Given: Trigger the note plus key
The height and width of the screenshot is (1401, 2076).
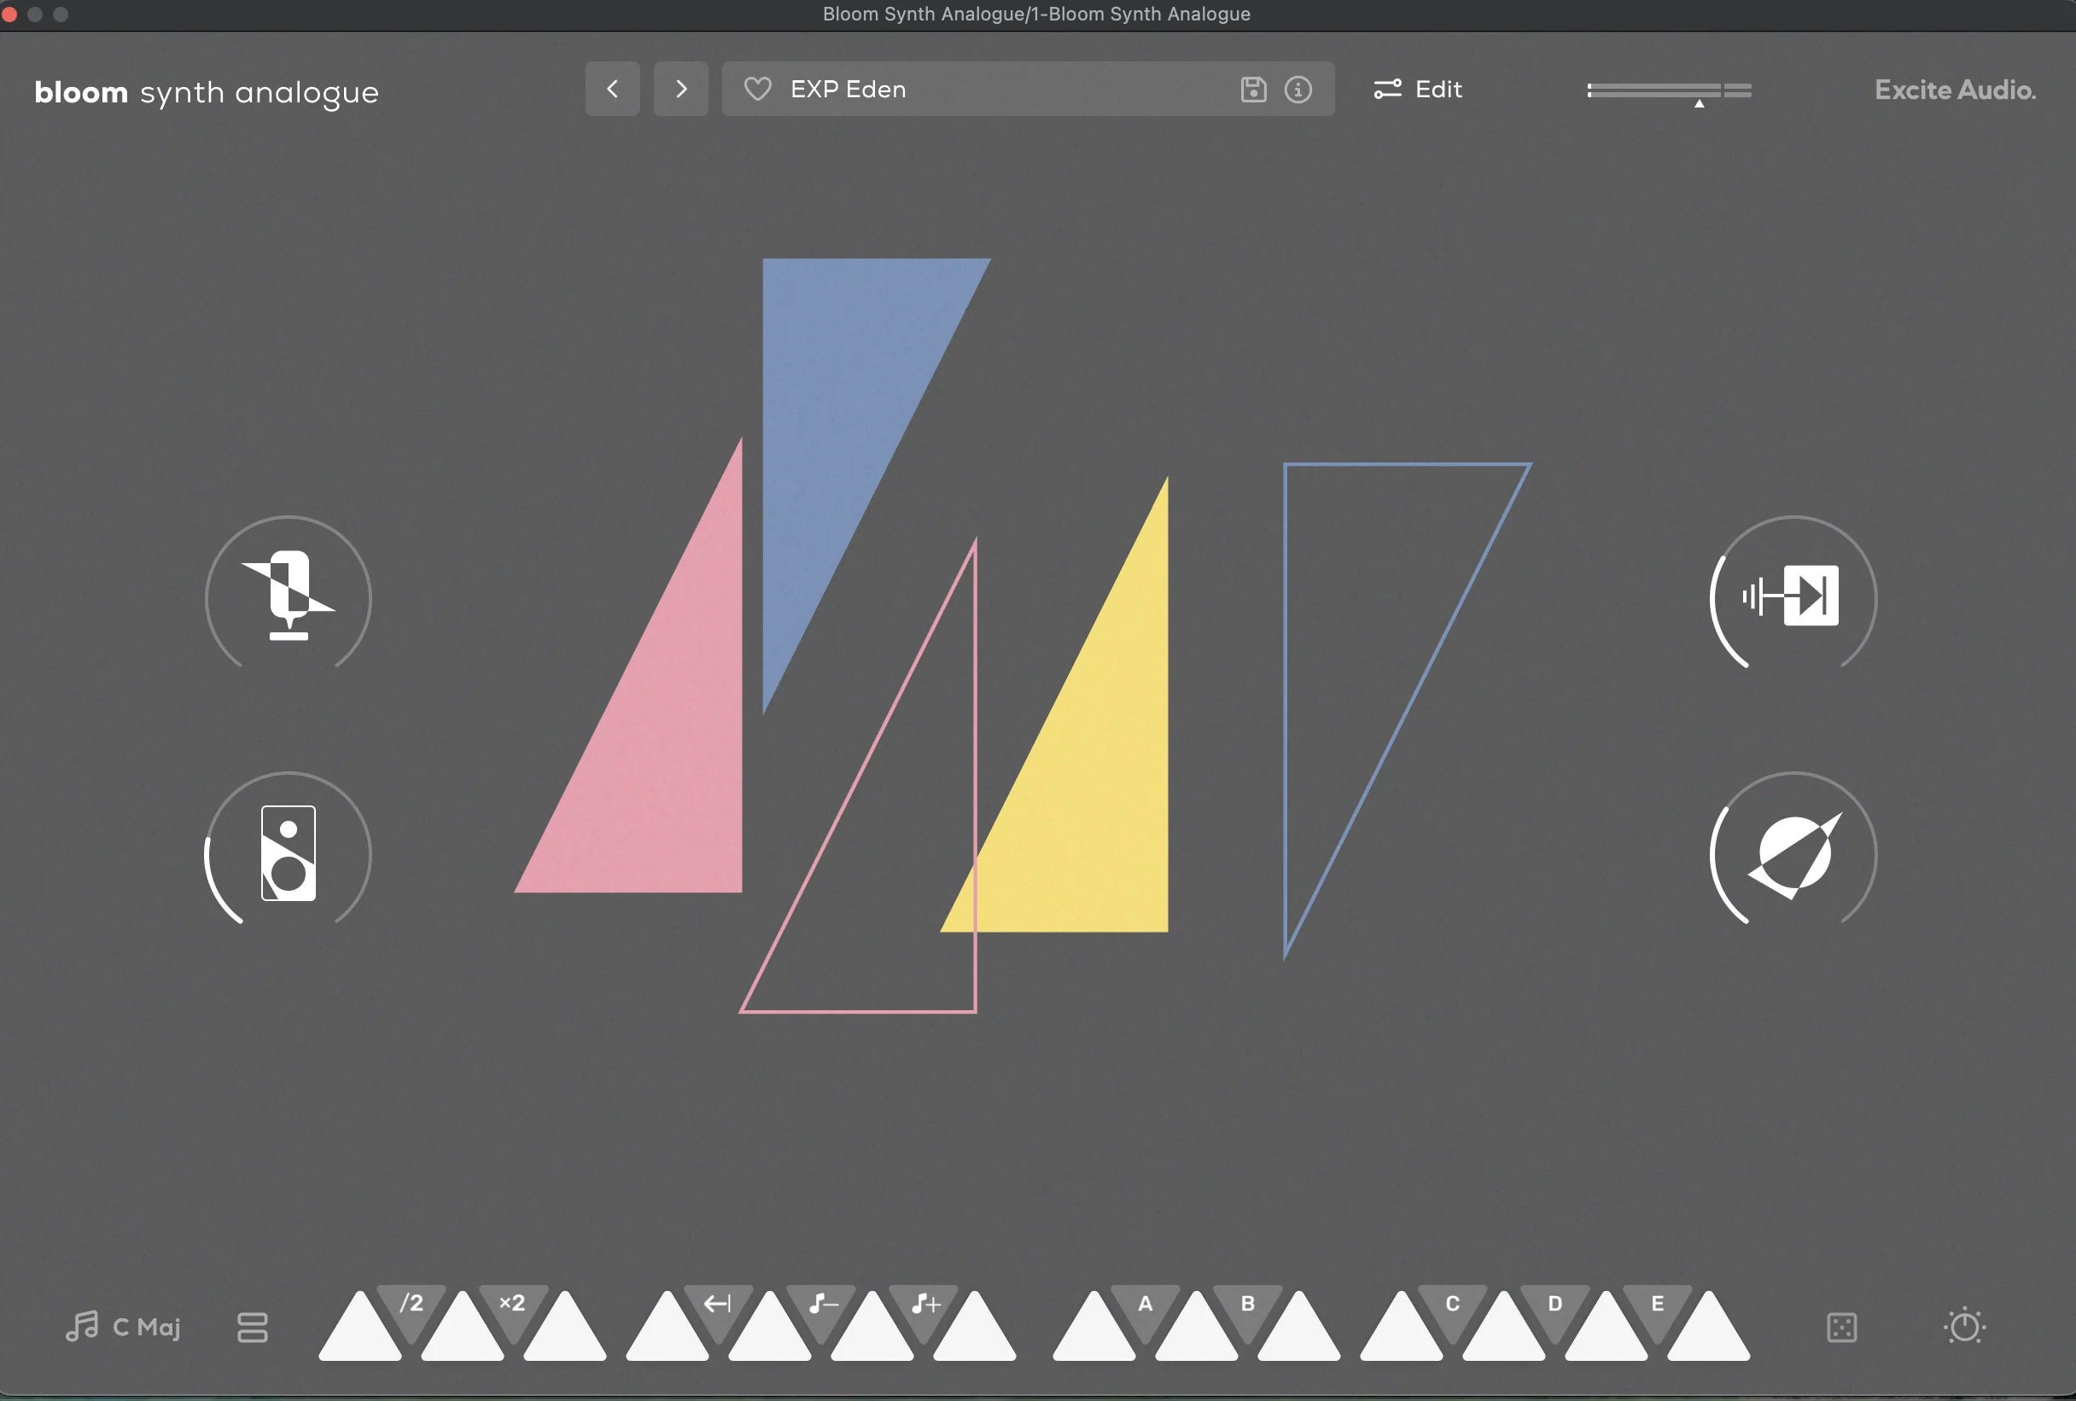Looking at the screenshot, I should [924, 1307].
